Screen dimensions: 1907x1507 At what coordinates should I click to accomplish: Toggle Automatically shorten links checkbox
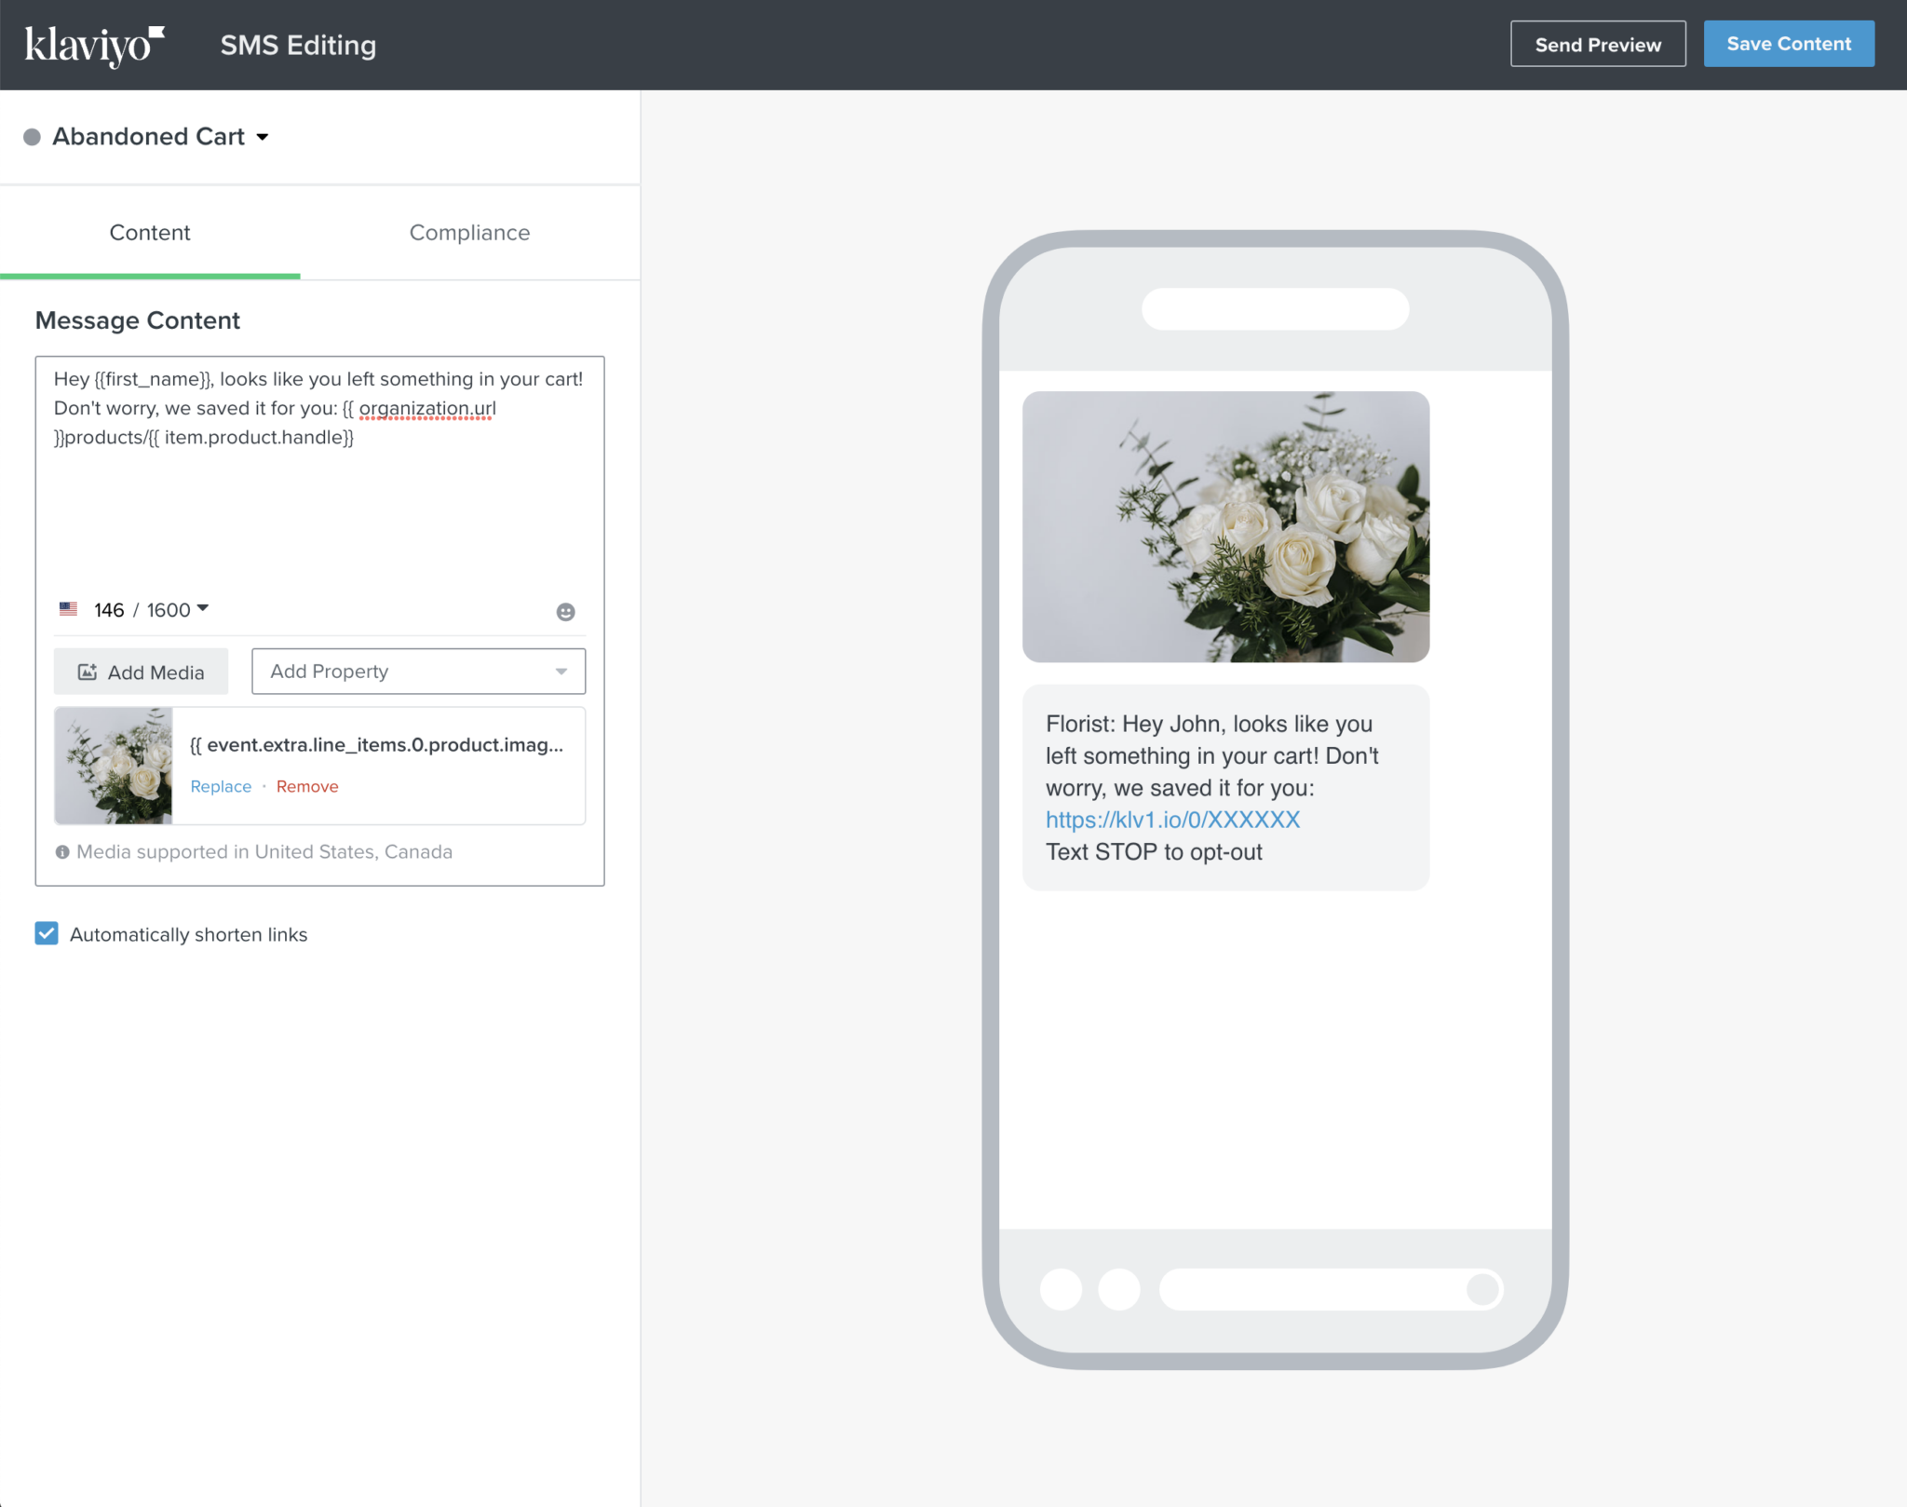tap(47, 933)
